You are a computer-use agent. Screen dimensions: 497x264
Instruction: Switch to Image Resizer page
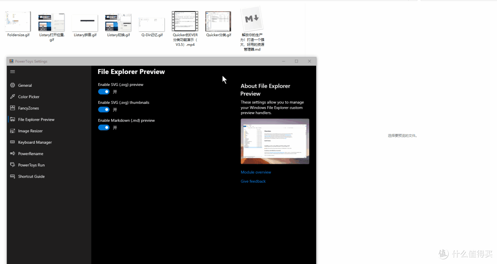[30, 131]
